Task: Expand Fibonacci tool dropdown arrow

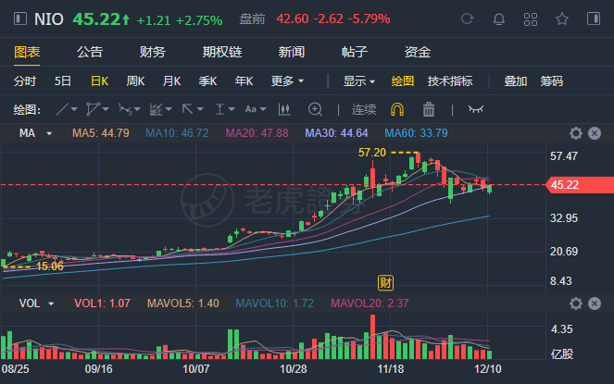Action: tap(169, 109)
